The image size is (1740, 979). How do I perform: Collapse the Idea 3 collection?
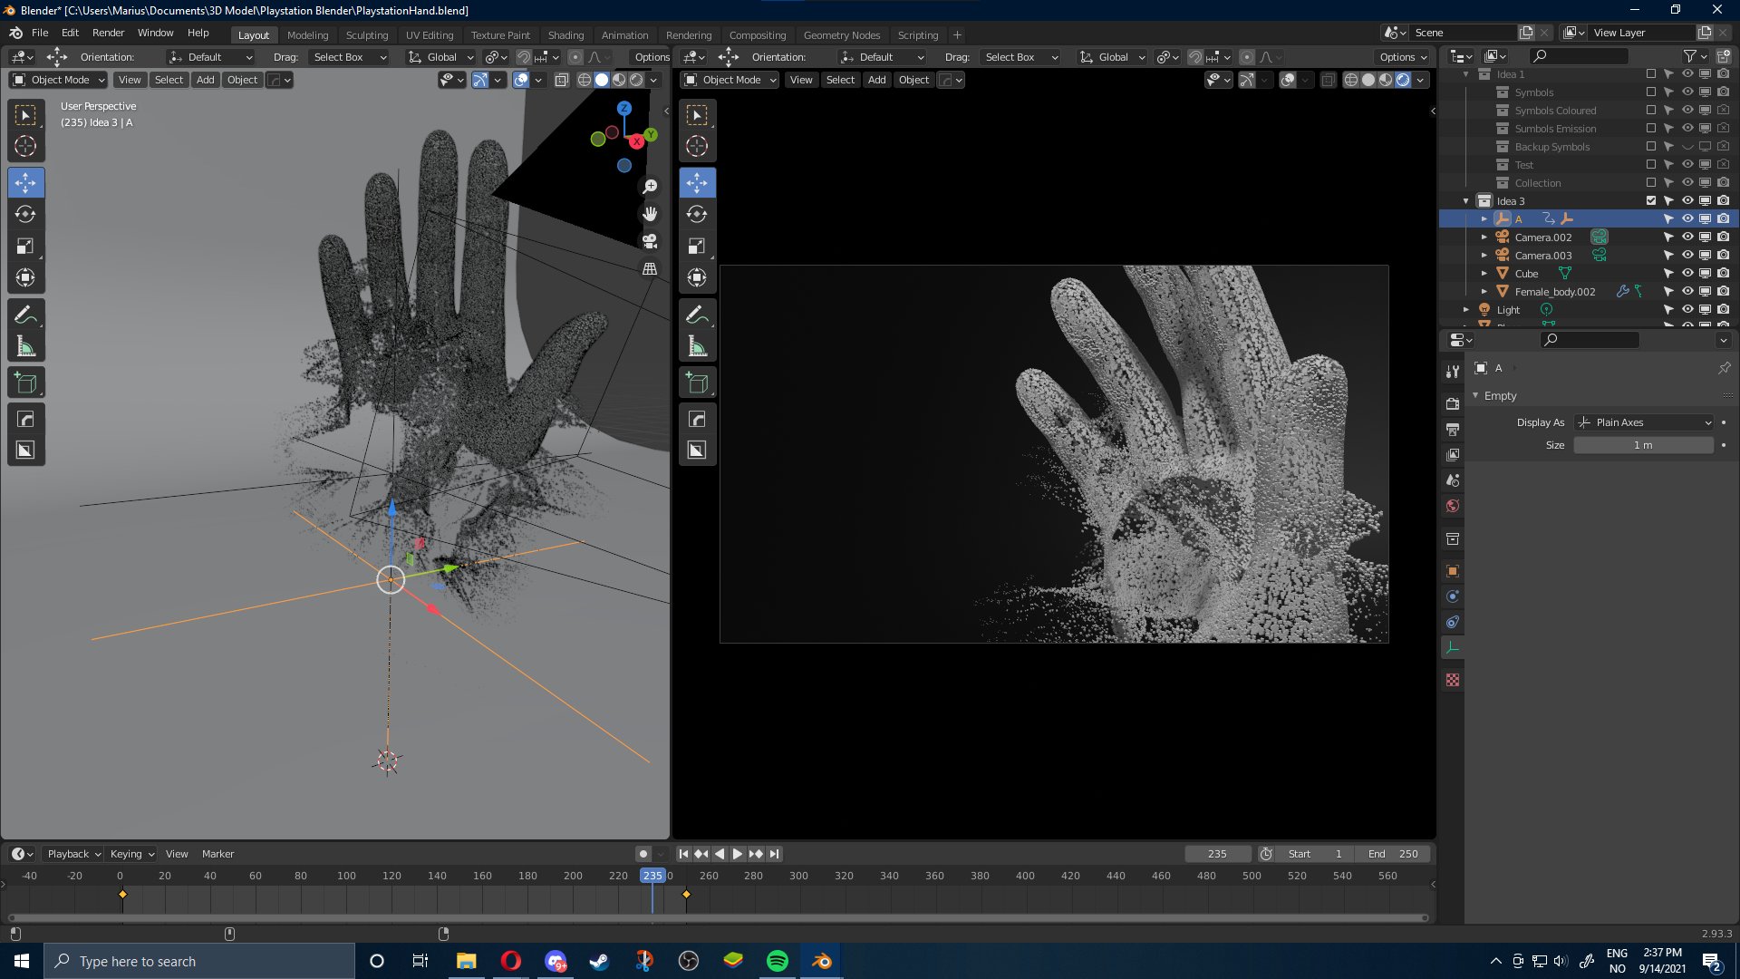tap(1466, 200)
